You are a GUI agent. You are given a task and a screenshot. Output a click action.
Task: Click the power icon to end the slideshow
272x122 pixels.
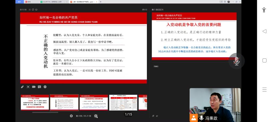tap(36, 10)
